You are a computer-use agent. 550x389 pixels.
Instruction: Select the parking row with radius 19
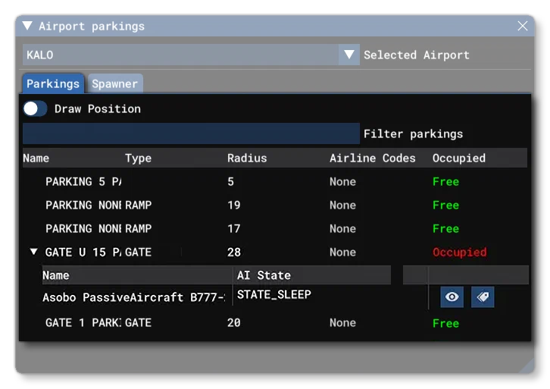[x=275, y=205]
